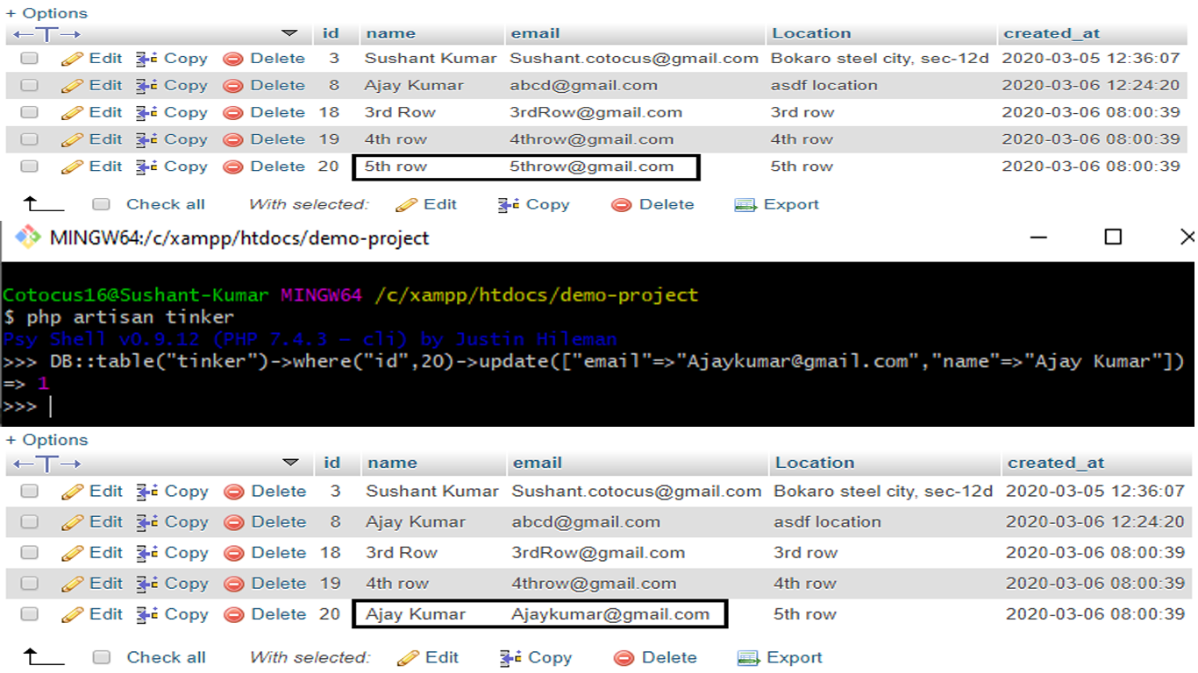Viewport: 1198px width, 673px height.
Task: Click the Export icon in top table footer
Action: point(745,205)
